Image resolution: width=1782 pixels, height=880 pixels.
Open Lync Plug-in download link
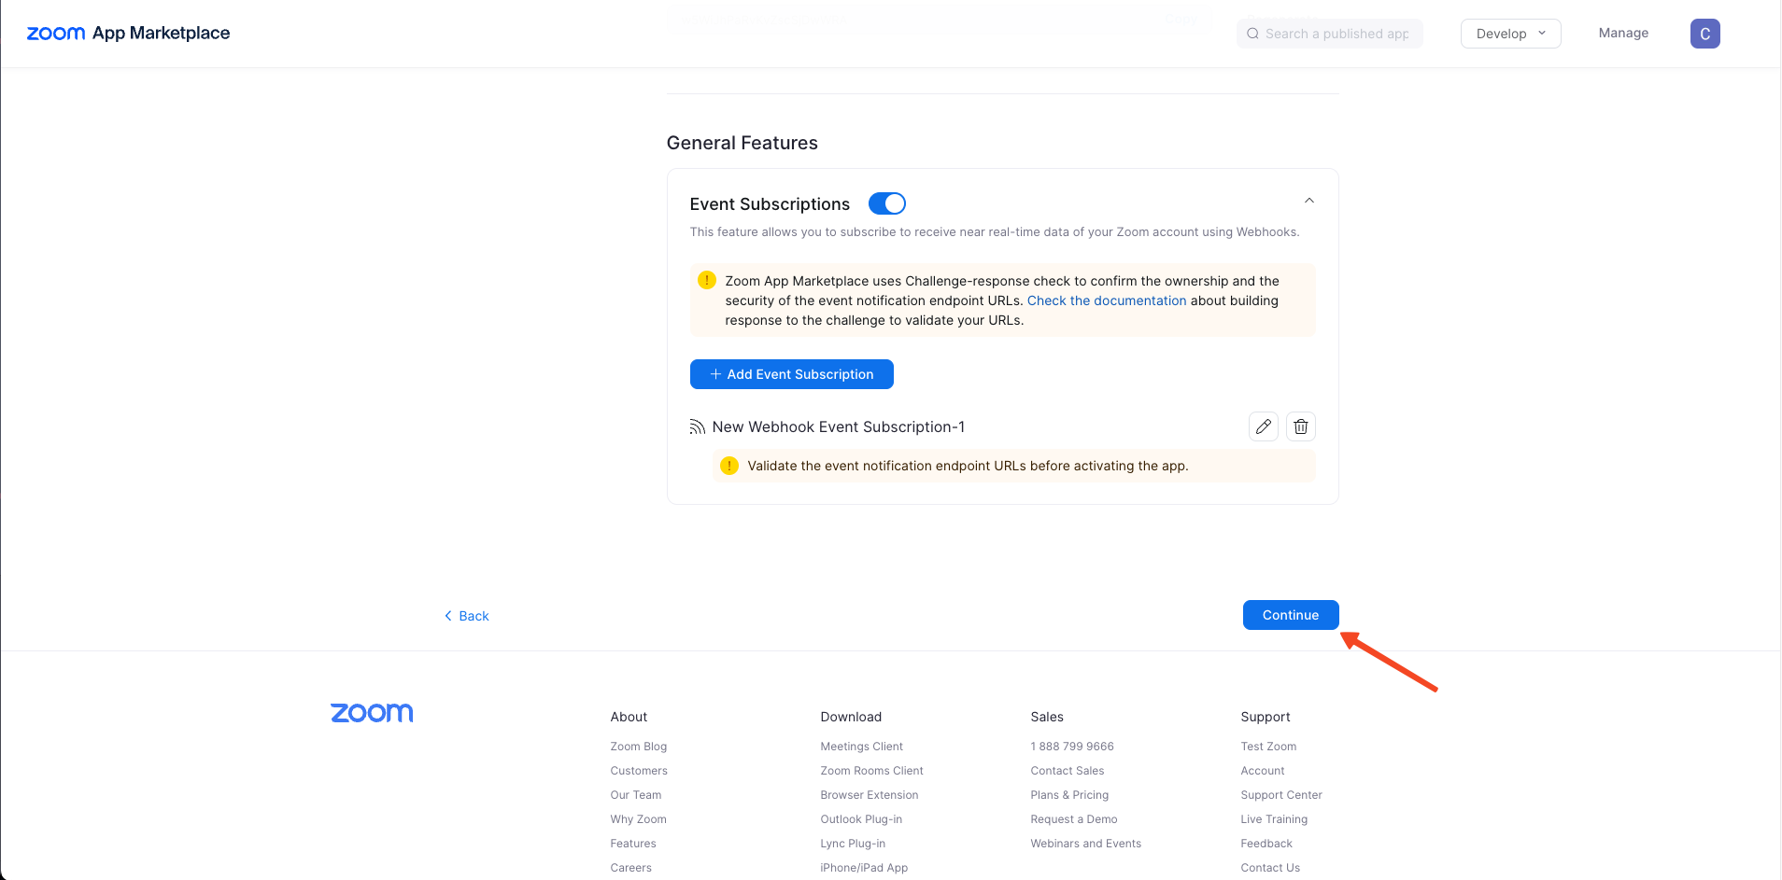[853, 844]
